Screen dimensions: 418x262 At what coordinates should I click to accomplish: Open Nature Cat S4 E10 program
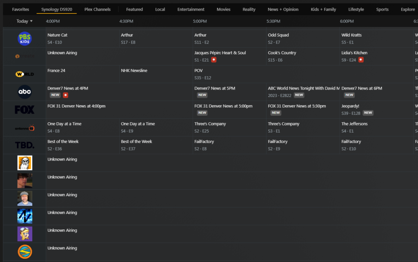(x=82, y=39)
